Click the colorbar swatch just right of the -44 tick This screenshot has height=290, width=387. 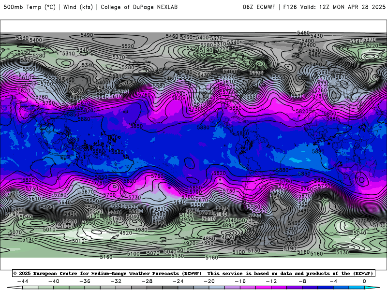30,288
